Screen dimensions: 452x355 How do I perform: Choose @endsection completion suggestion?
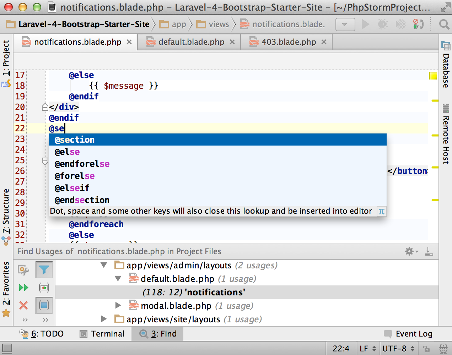217,200
